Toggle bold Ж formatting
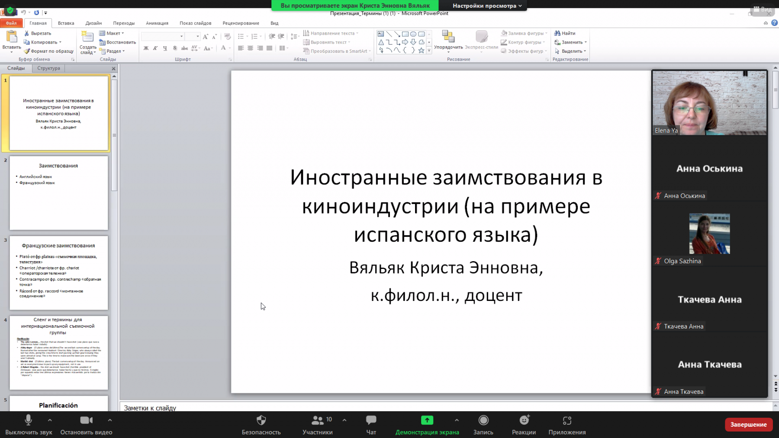 [x=146, y=48]
